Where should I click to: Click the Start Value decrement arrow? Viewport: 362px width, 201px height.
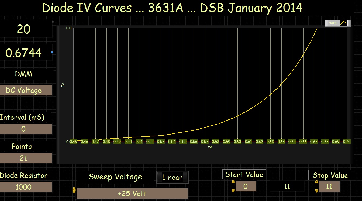tap(233, 190)
